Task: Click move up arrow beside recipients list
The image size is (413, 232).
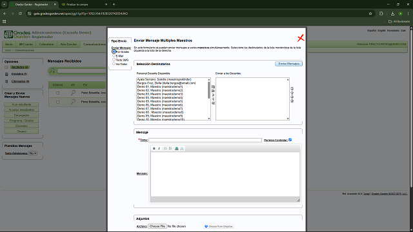Action: tap(292, 93)
